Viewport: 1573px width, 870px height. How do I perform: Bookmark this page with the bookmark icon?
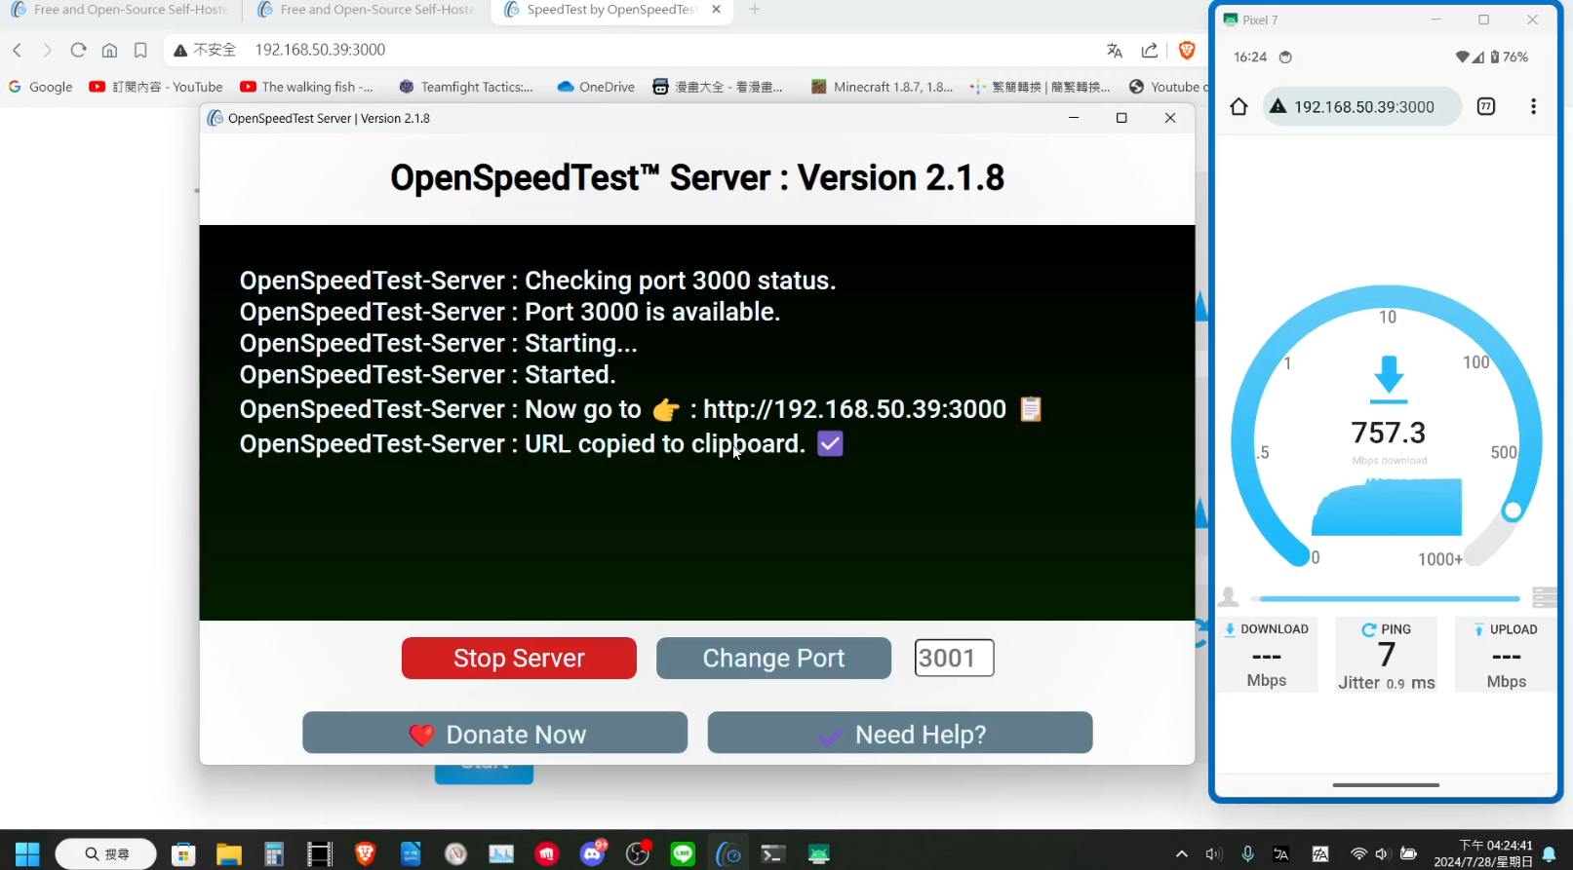(140, 50)
